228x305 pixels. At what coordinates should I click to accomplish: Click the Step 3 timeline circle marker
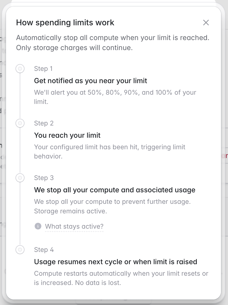[20, 178]
